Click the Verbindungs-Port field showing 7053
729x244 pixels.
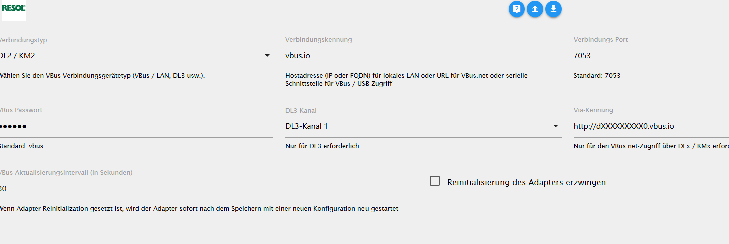(x=651, y=56)
